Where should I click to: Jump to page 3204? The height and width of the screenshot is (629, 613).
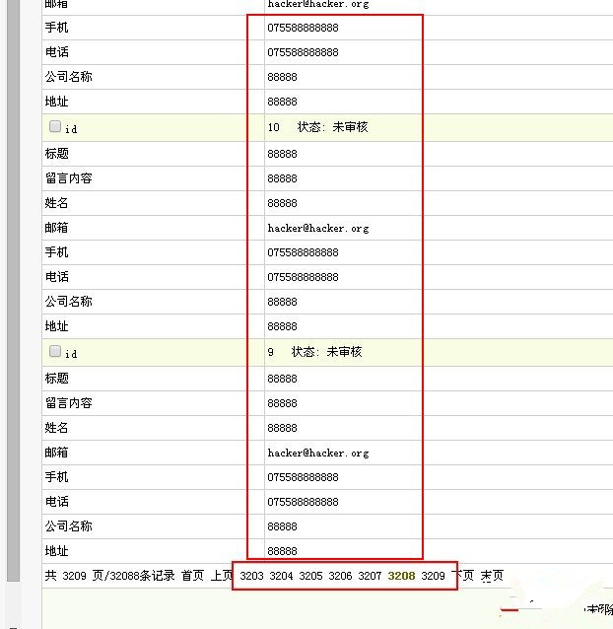pos(281,576)
